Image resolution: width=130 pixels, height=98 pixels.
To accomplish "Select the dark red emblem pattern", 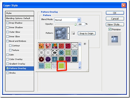I will [x=41, y=59].
